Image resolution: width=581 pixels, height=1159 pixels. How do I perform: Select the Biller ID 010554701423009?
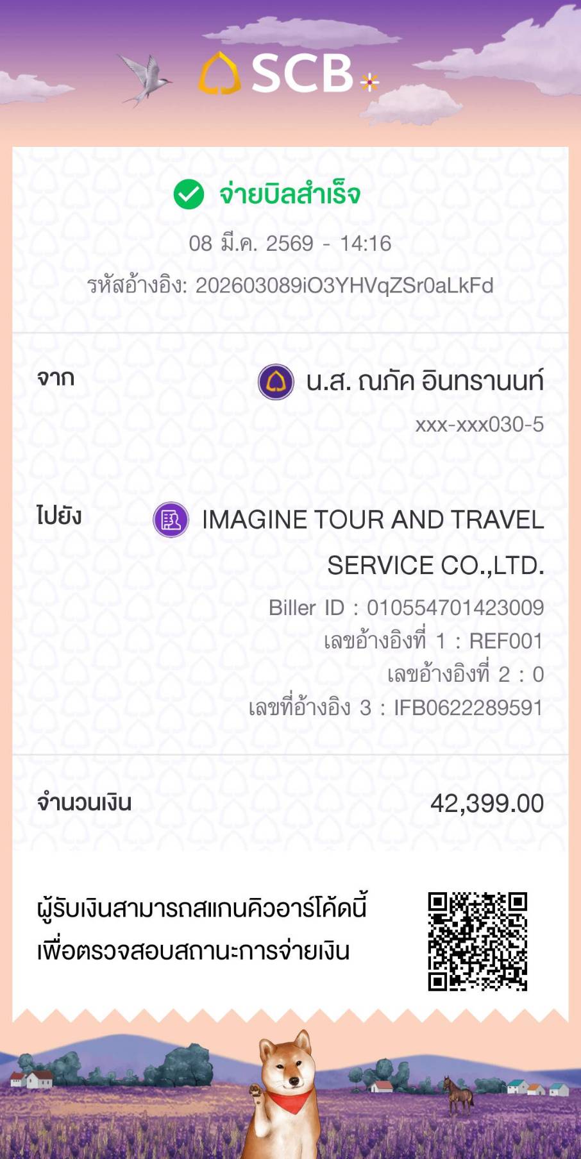(455, 607)
